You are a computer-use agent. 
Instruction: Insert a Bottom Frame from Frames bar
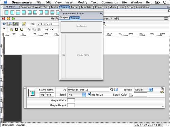[24, 13]
